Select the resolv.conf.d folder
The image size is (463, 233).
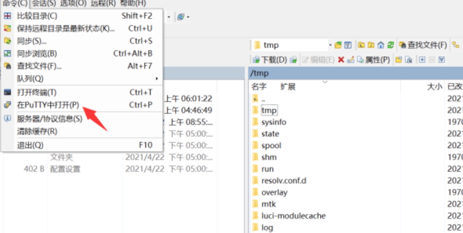[355, 180]
